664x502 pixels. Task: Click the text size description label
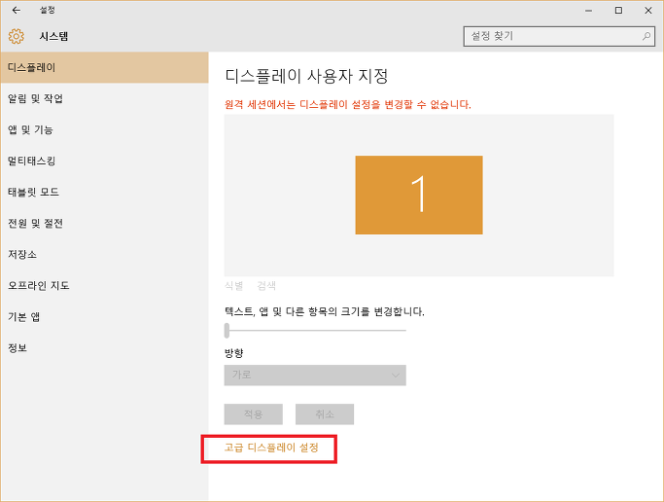coord(325,311)
